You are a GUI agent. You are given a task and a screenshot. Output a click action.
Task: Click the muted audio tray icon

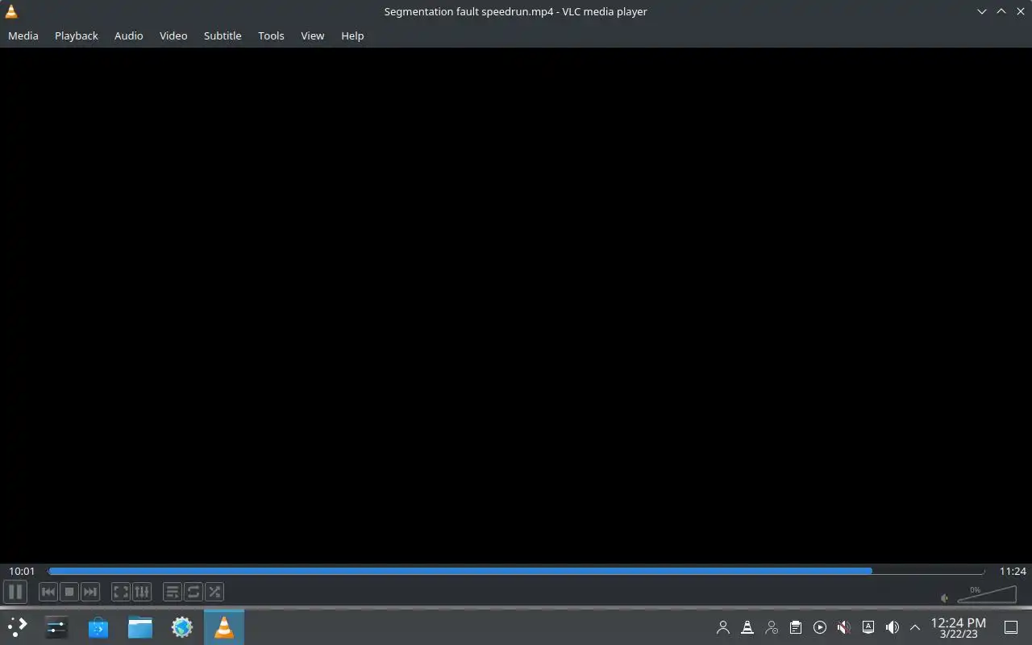point(844,627)
